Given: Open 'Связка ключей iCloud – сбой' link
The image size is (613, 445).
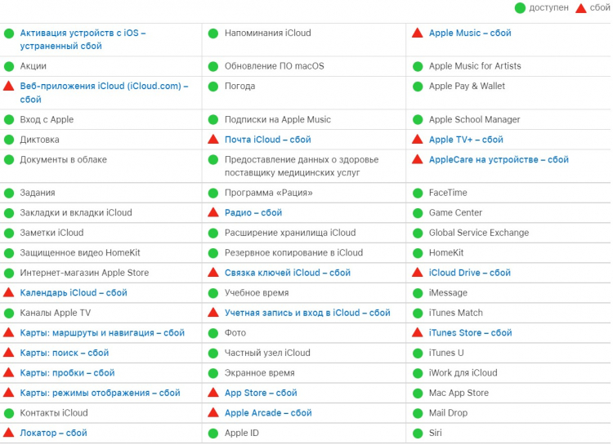Looking at the screenshot, I should pos(288,273).
